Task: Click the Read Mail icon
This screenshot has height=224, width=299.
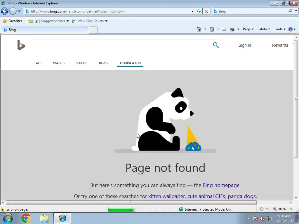Action: 224,29
